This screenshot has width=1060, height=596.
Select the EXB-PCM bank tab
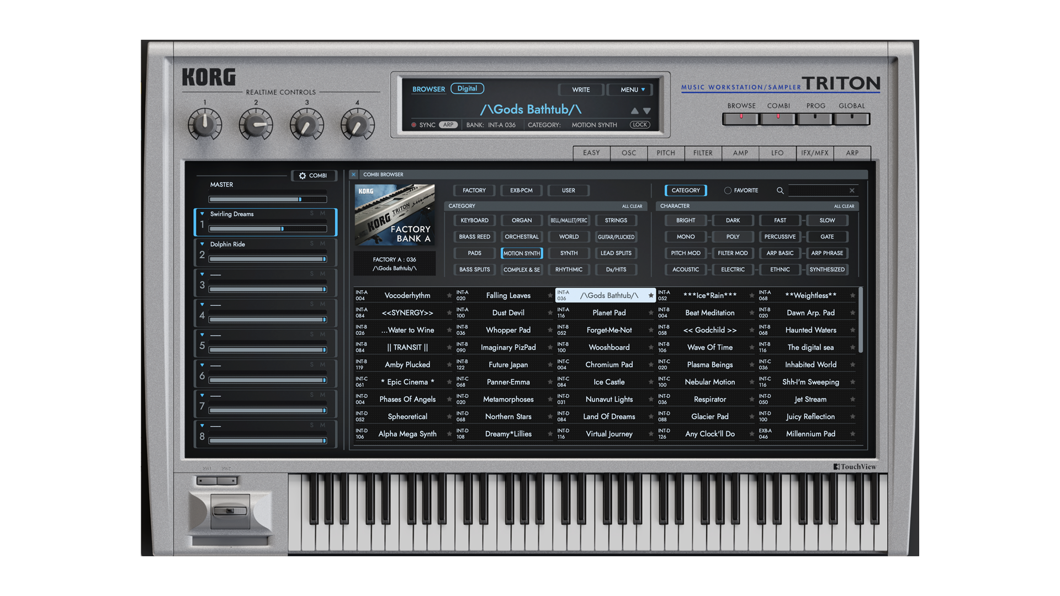click(x=521, y=190)
